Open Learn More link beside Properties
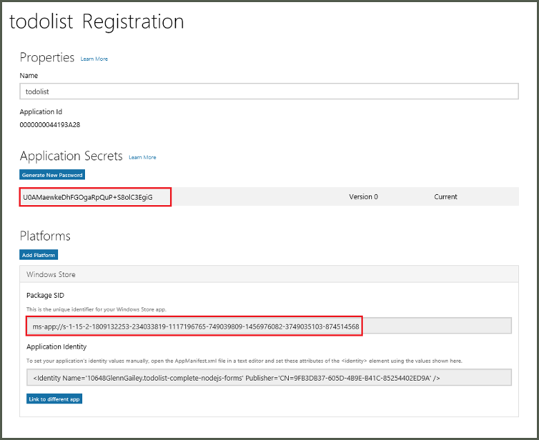This screenshot has width=539, height=440. point(94,59)
